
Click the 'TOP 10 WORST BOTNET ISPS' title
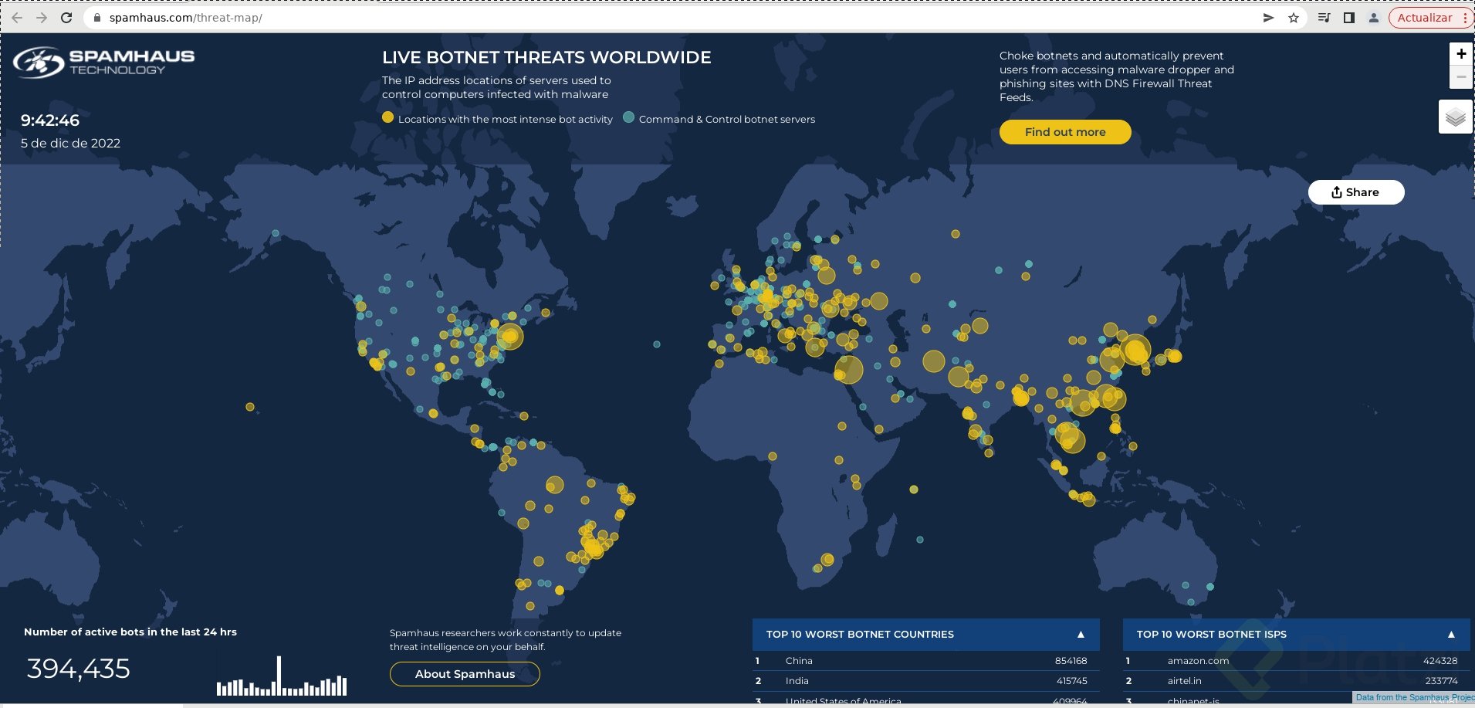pos(1212,635)
